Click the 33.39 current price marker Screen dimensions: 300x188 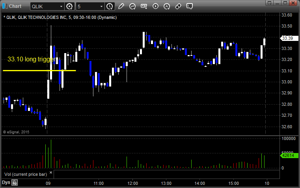tap(287, 38)
